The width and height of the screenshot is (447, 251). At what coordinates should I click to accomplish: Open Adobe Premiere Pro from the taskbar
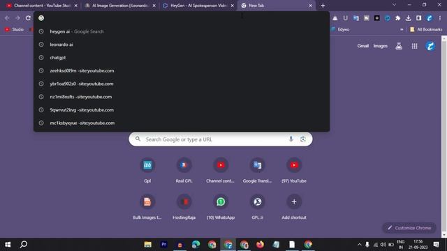tap(163, 245)
